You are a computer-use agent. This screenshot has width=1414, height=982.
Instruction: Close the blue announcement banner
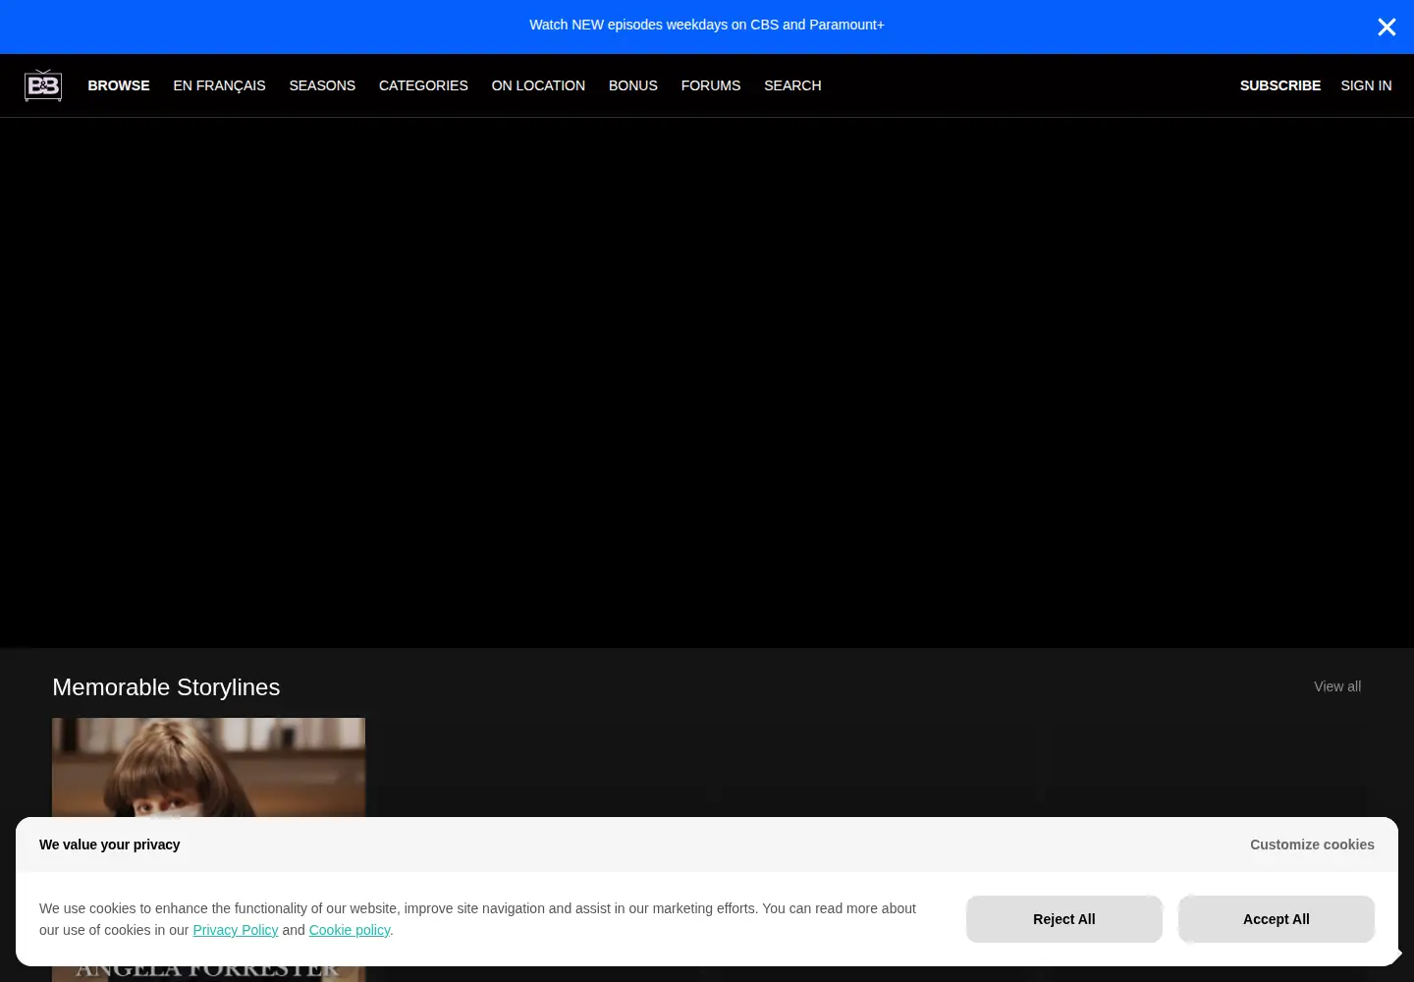1387,27
